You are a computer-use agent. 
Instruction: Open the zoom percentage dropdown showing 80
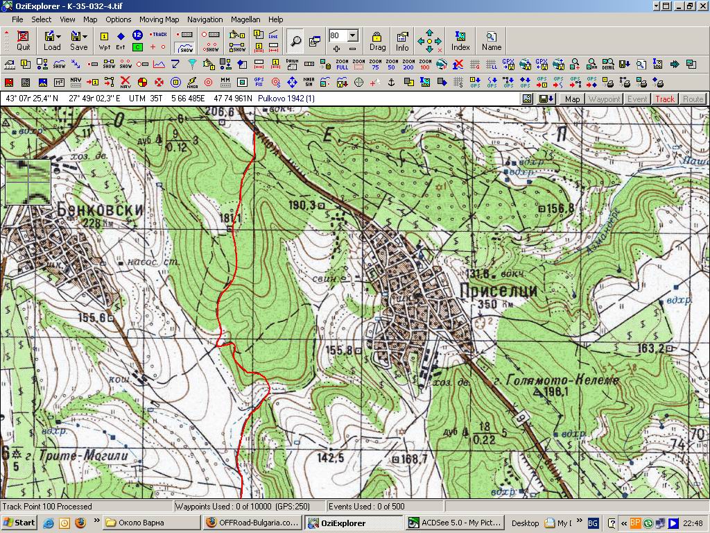click(x=352, y=35)
